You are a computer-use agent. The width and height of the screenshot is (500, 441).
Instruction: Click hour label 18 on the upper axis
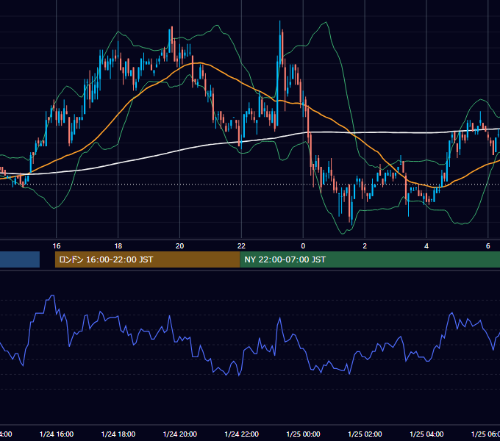[118, 246]
